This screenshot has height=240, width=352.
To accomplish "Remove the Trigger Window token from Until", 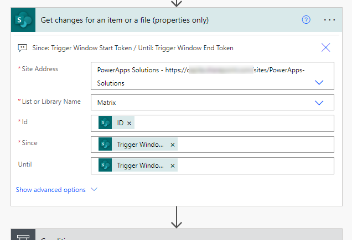I will [x=173, y=166].
